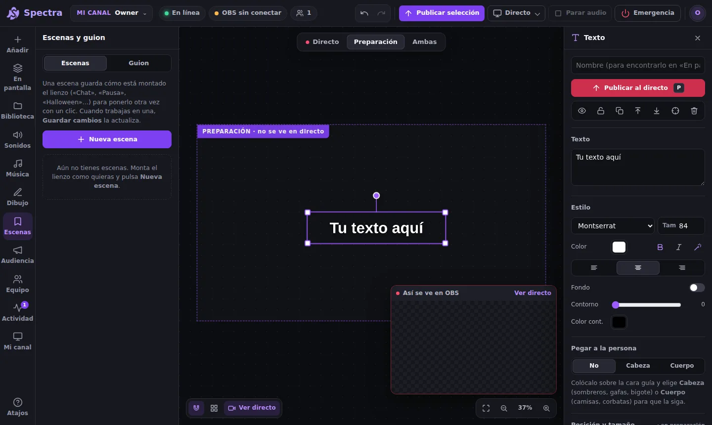Toggle bold text style

point(660,247)
